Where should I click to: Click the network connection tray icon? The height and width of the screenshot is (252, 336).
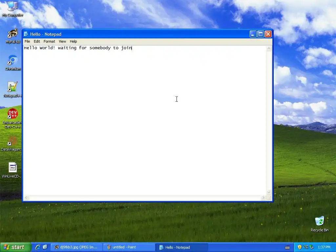point(305,247)
